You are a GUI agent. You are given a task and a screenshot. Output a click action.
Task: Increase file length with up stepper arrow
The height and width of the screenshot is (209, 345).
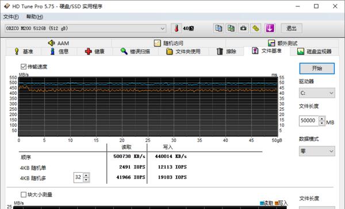(x=322, y=118)
